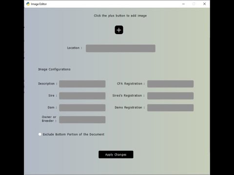234x175 pixels.
Task: Click the Image Configurations heading
Action: 54,70
